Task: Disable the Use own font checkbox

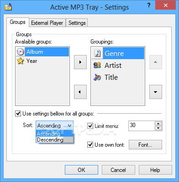Action: coord(90,144)
